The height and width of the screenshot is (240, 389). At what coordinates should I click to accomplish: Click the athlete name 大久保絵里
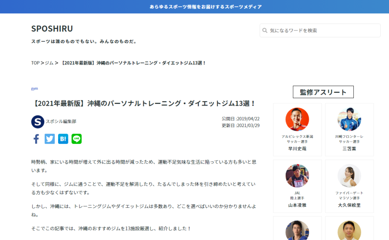coord(349,205)
